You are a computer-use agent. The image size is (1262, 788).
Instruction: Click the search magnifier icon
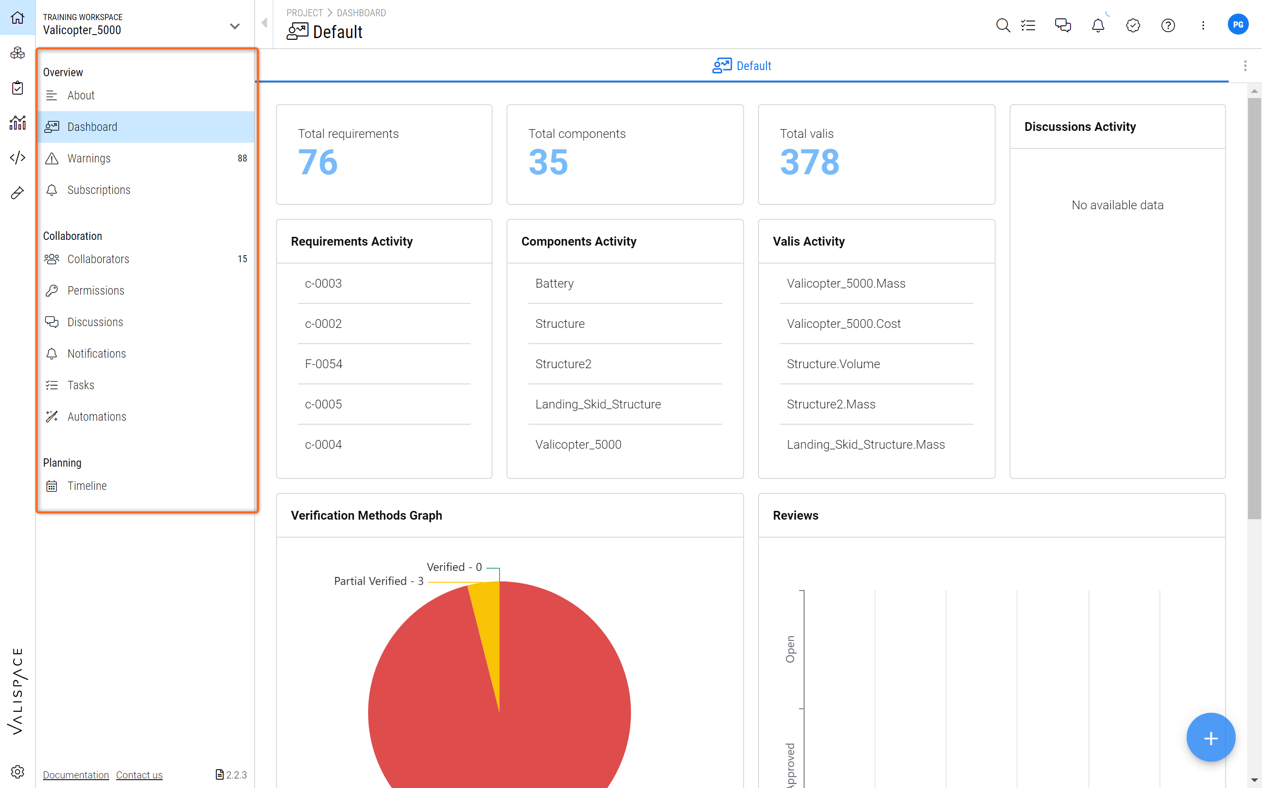1002,25
